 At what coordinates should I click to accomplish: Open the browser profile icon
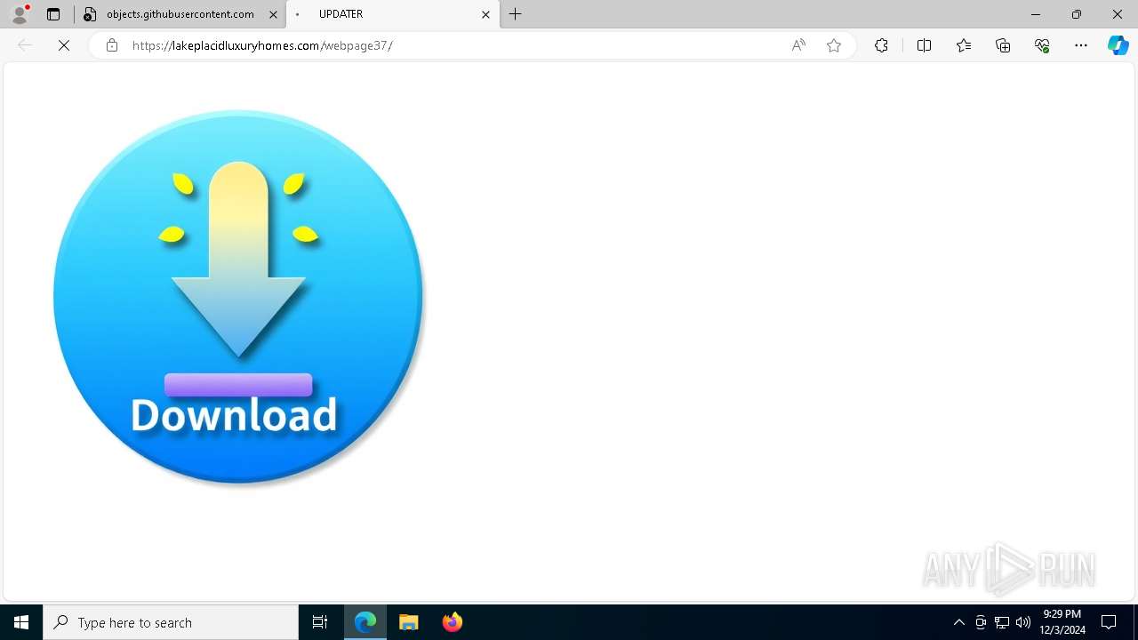[20, 14]
